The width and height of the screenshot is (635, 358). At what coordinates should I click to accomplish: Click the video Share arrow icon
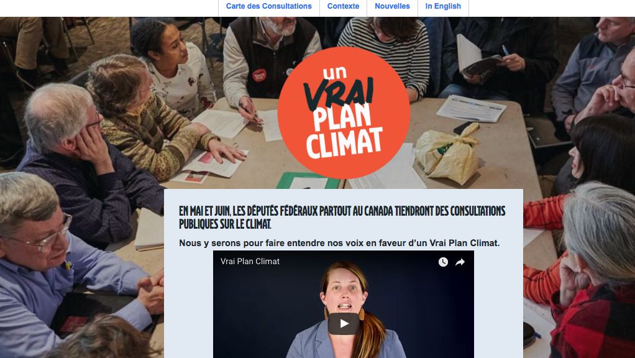460,262
